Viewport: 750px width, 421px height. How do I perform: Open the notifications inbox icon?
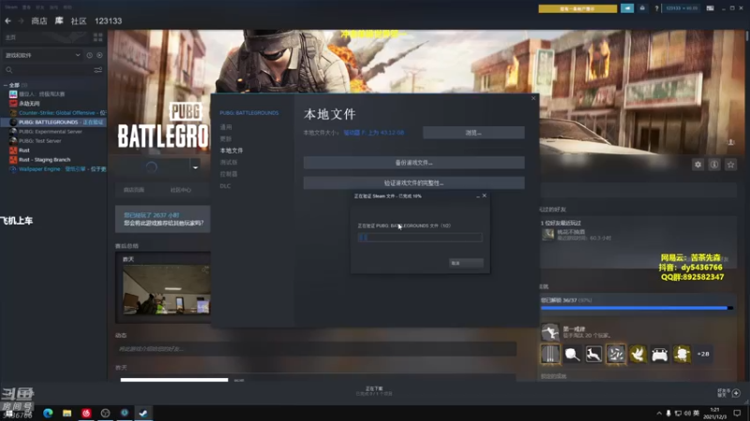pyautogui.click(x=642, y=8)
